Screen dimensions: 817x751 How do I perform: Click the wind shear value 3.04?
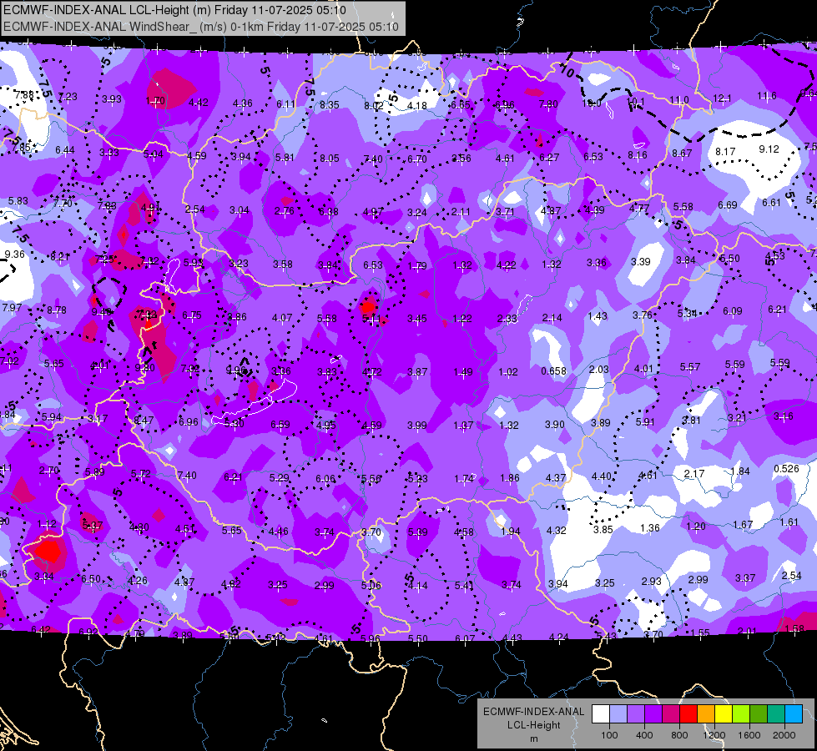click(240, 210)
